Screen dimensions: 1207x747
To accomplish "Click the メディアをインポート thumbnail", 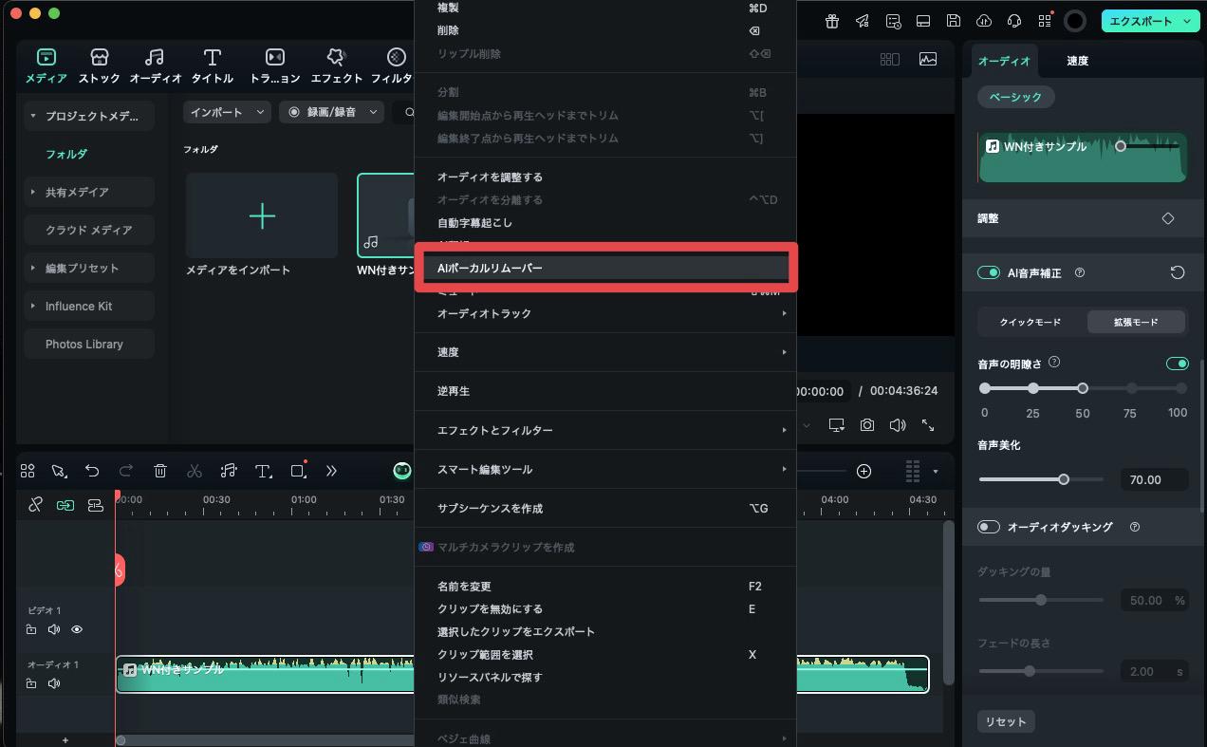I will click(262, 216).
